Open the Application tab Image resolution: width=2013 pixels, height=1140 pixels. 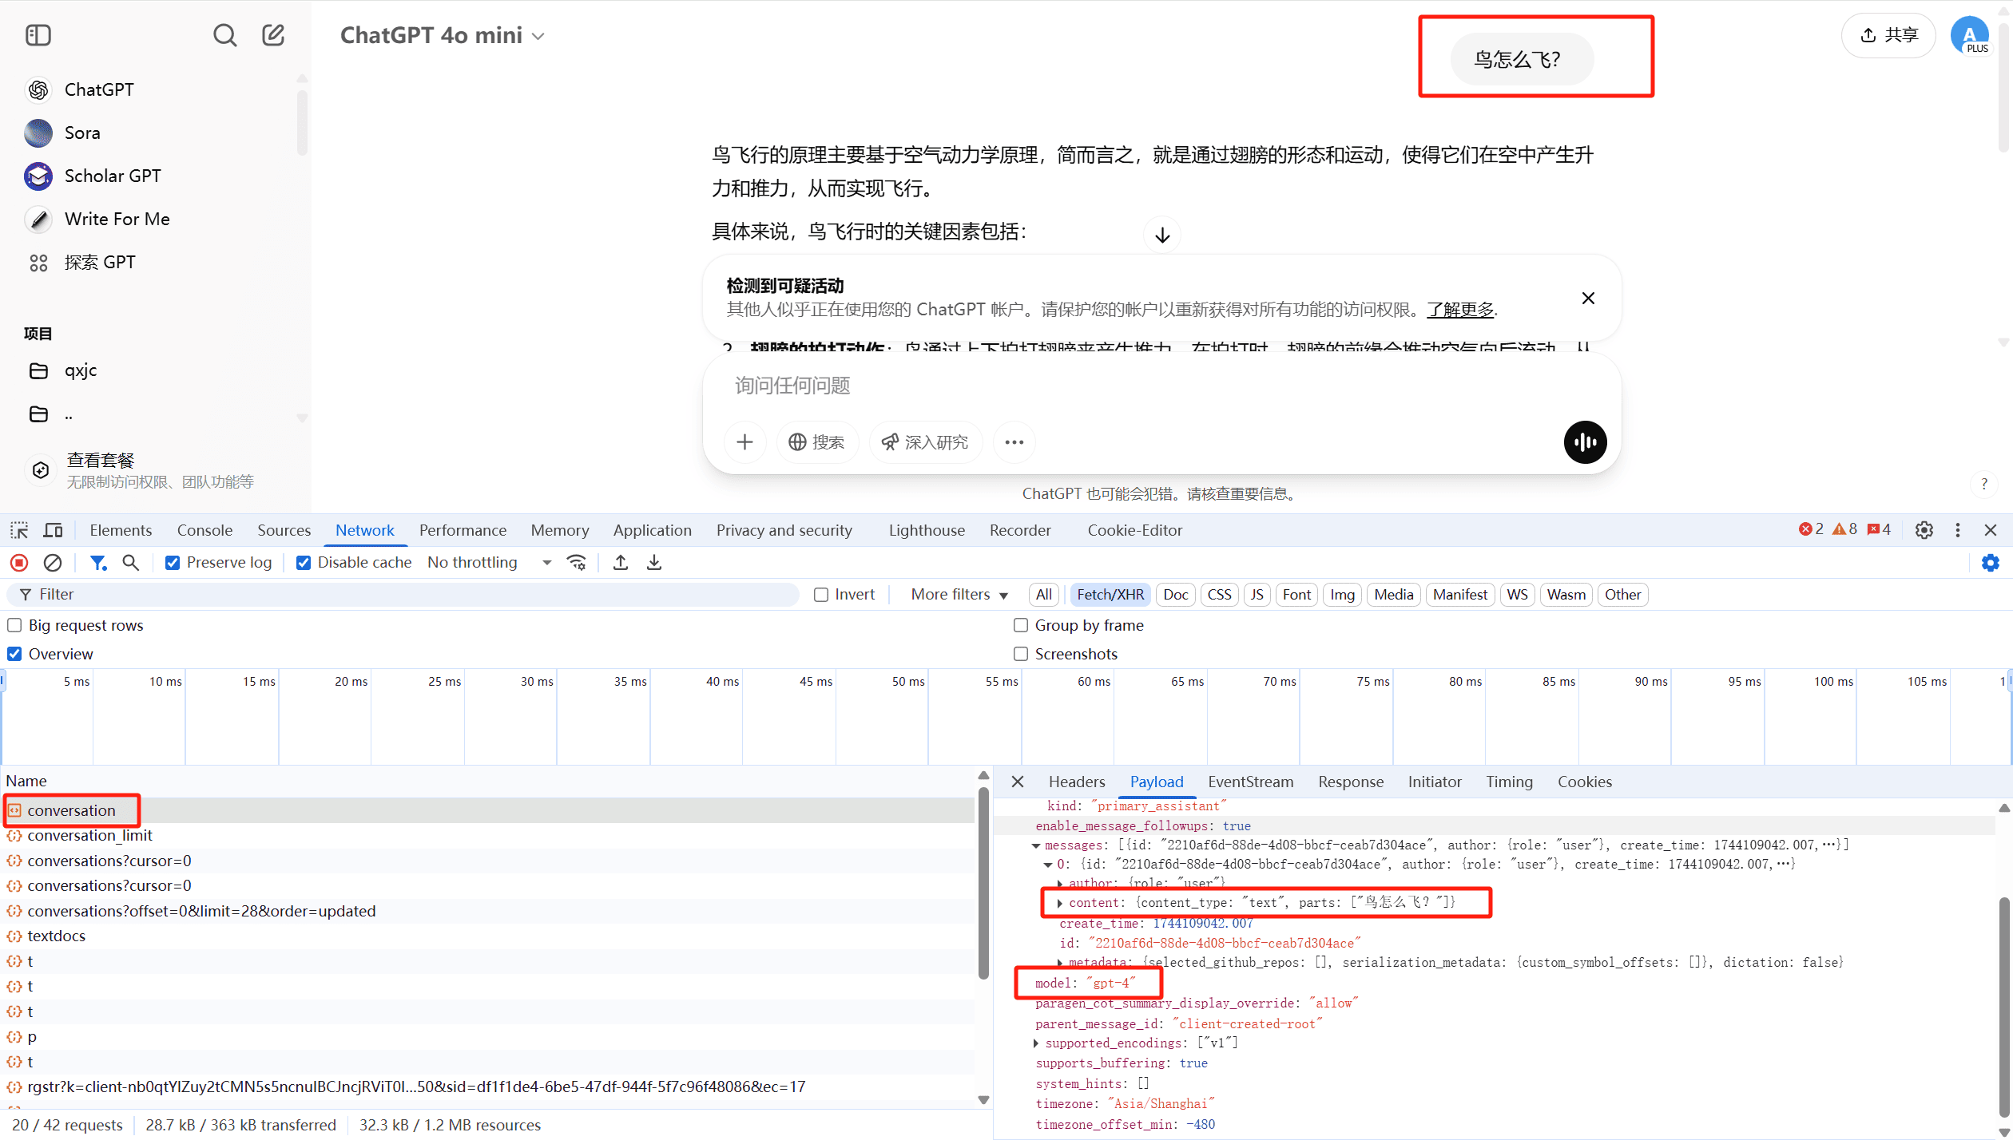coord(652,530)
